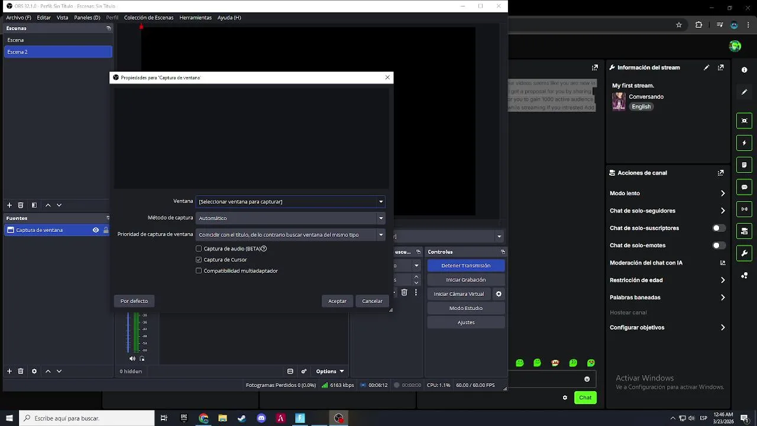Enable Compatibilidad multiadaptador checkbox

click(199, 271)
